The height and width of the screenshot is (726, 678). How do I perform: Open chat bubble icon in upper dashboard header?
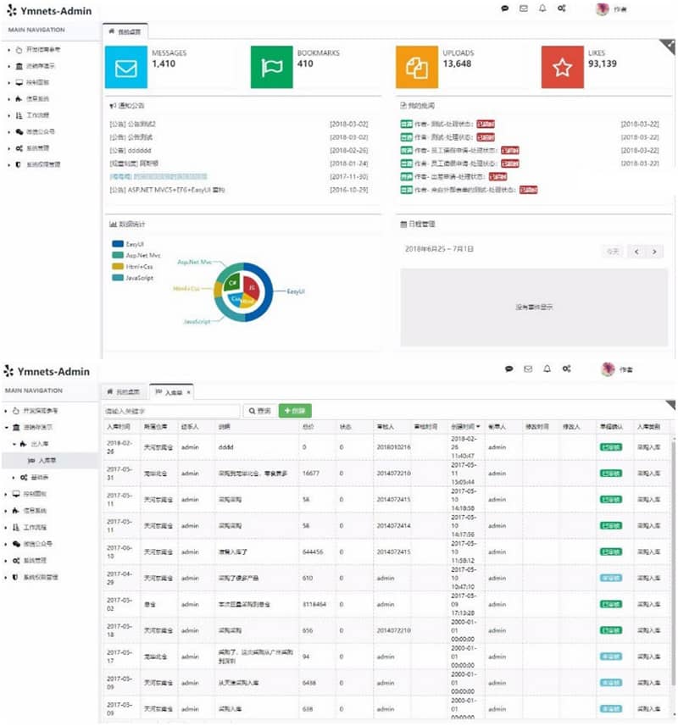point(505,8)
